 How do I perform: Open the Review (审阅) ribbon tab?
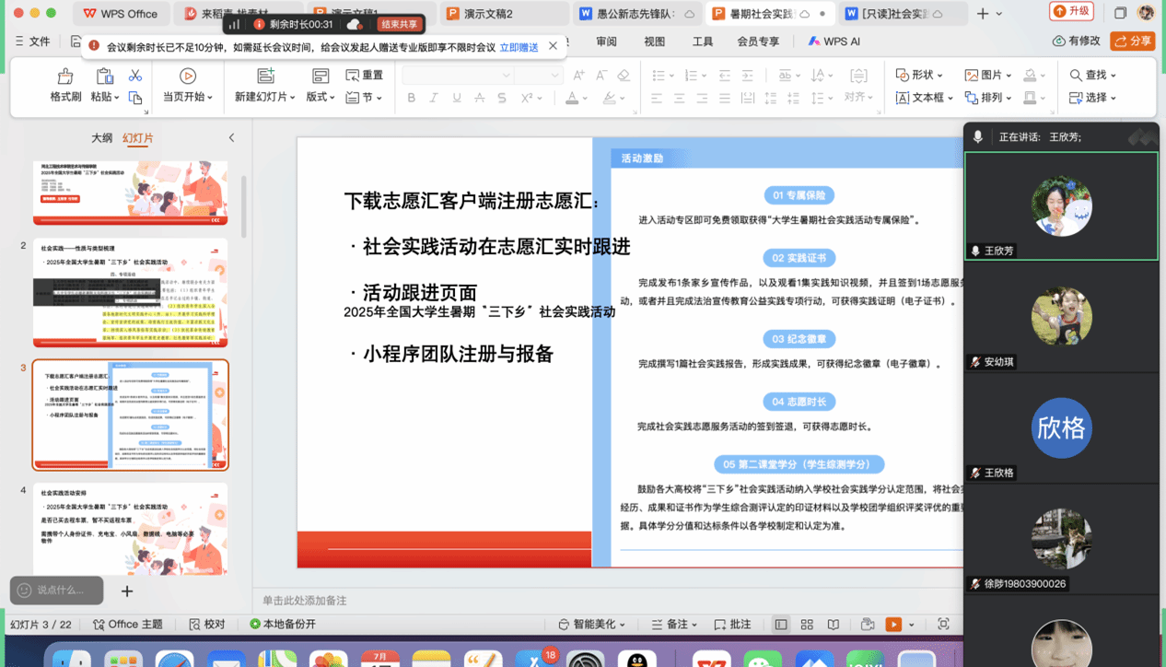pos(606,41)
